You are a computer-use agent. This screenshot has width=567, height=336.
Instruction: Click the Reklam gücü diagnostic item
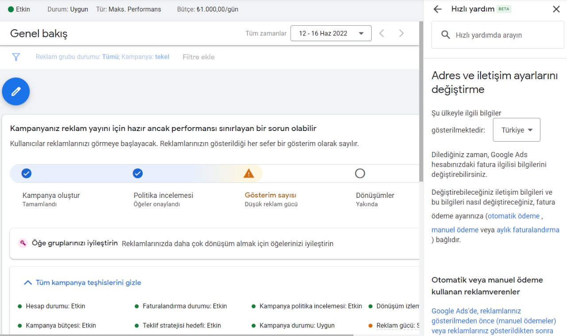(x=398, y=325)
